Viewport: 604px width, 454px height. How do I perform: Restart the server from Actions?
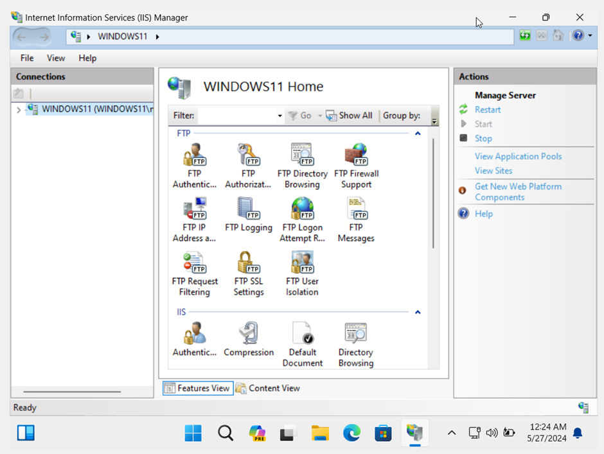(x=487, y=110)
